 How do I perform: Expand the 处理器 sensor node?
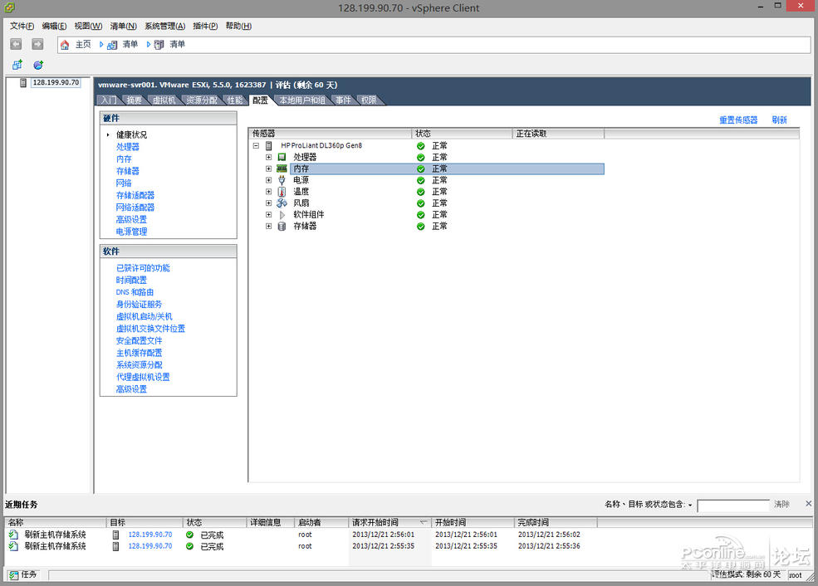[269, 158]
